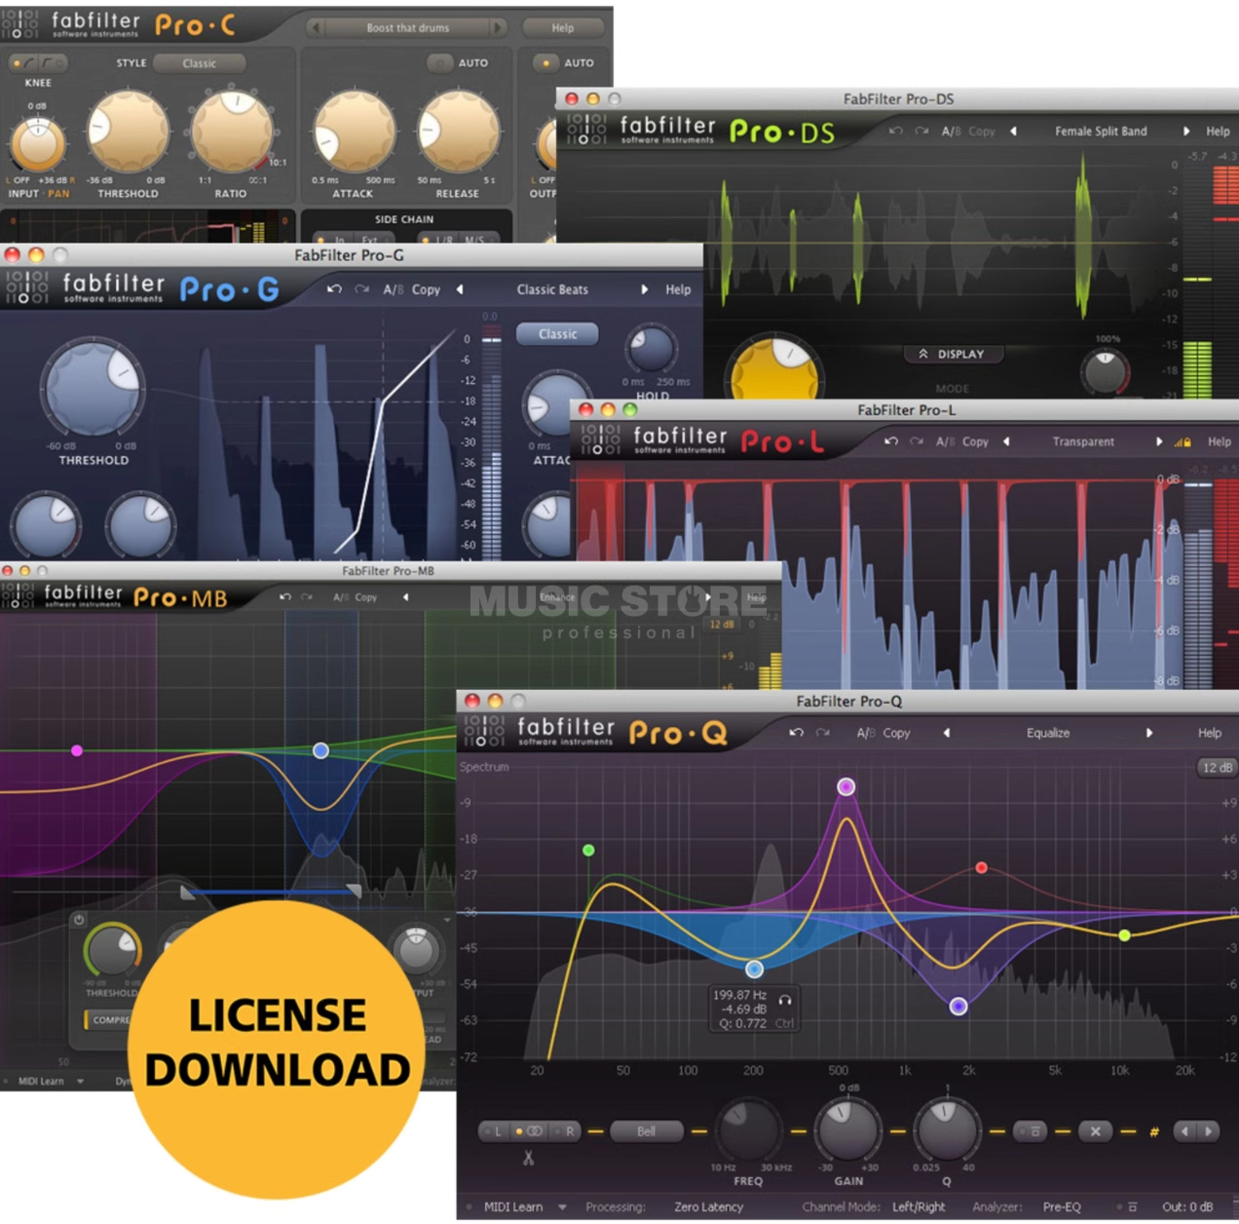Image resolution: width=1239 pixels, height=1224 pixels.
Task: Select the previous EQ band arrow in Pro-Q
Action: [1184, 1131]
